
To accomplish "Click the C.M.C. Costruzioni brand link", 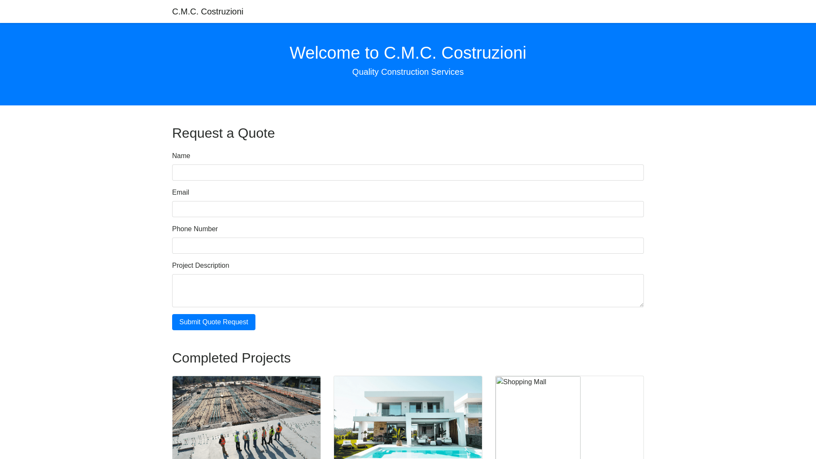I will point(207,11).
